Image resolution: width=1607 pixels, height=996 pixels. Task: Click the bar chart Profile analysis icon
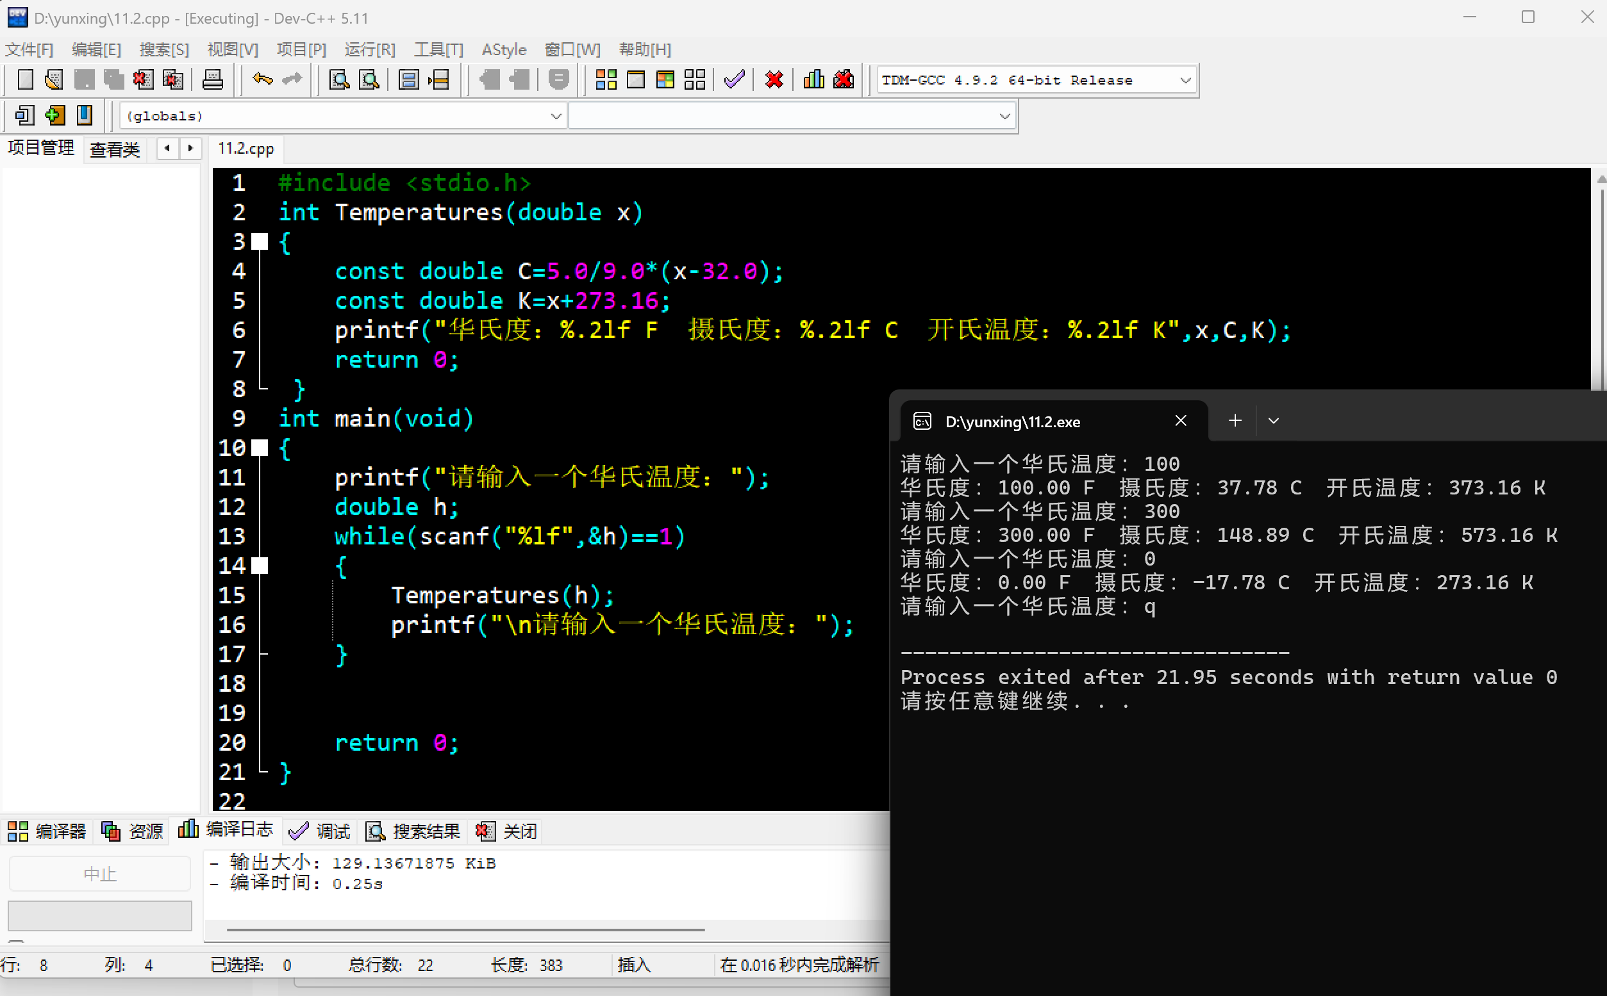[x=813, y=79]
